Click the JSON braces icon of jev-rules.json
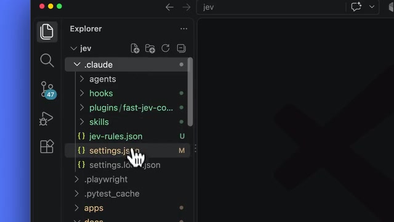Screen dimensions: 394x222 click(x=81, y=136)
